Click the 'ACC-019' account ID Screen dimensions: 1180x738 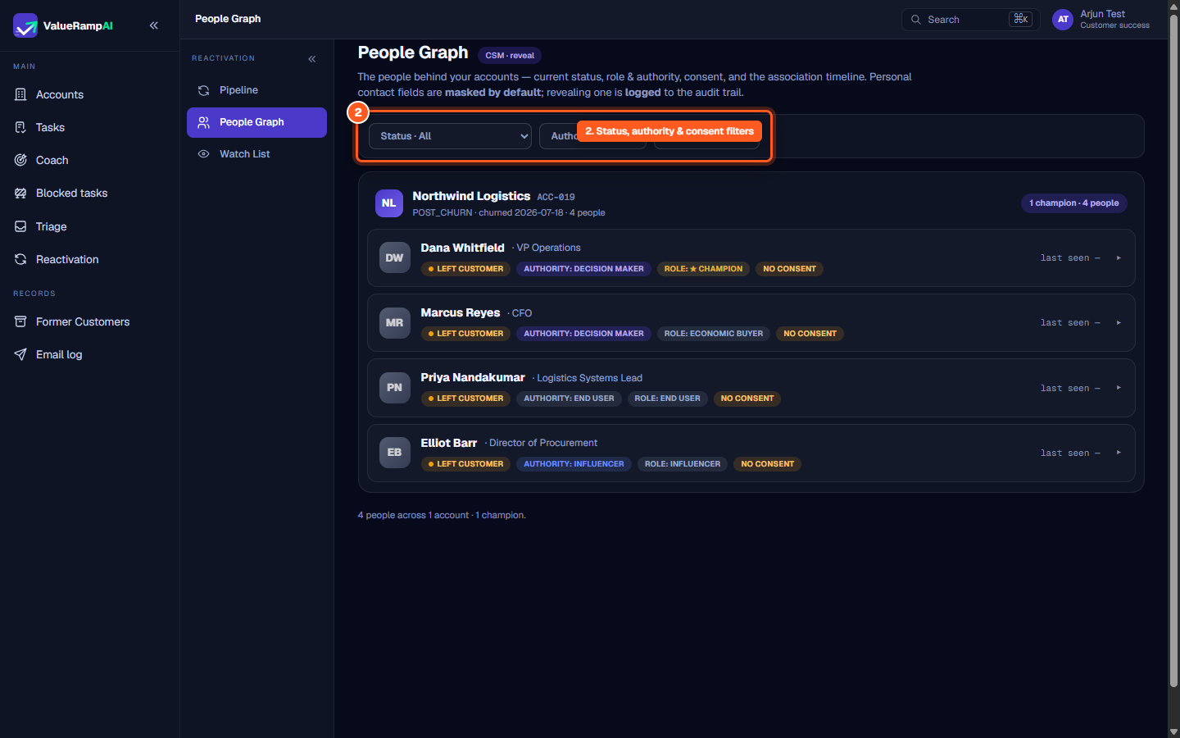click(556, 197)
